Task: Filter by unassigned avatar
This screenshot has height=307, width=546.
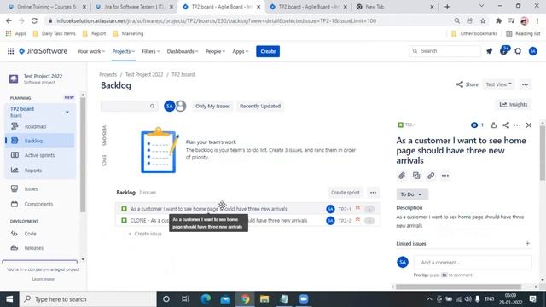Action: click(181, 106)
